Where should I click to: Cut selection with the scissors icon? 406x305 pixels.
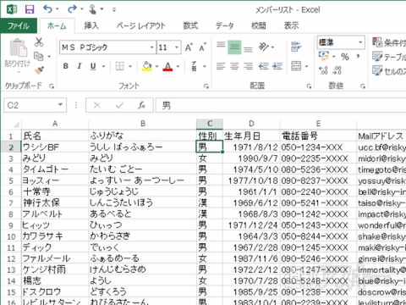point(39,42)
